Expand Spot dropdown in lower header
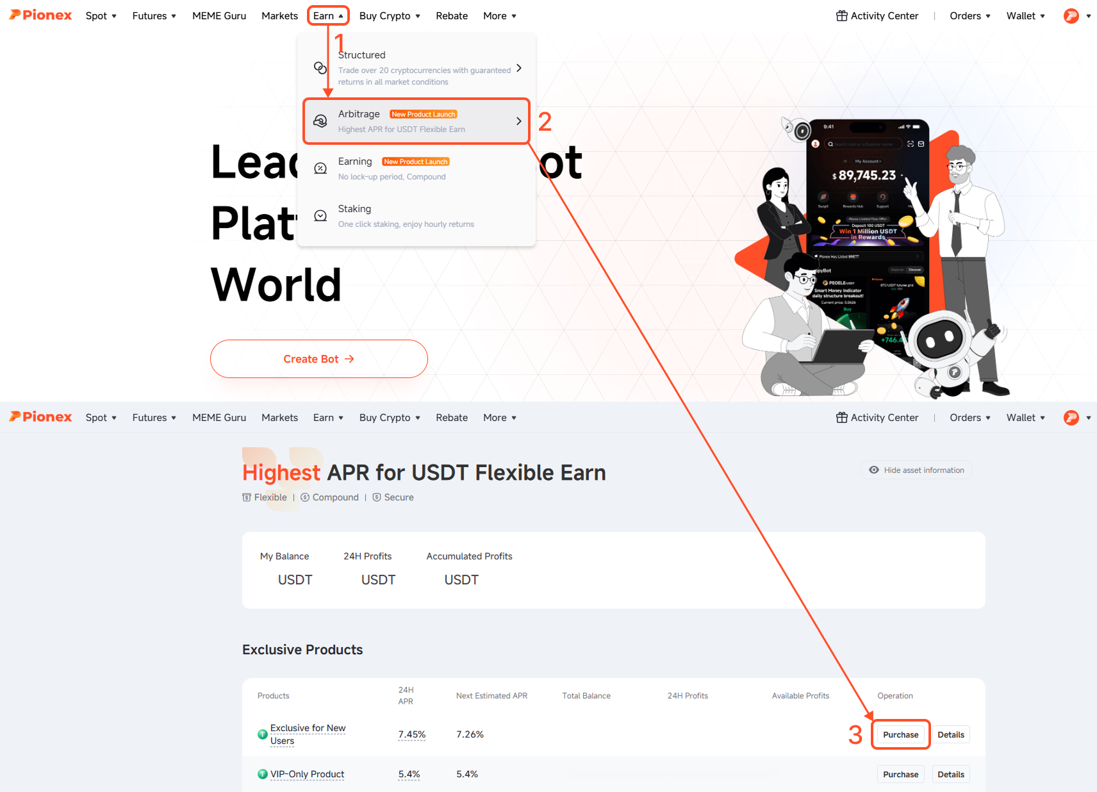The width and height of the screenshot is (1097, 792). [101, 417]
